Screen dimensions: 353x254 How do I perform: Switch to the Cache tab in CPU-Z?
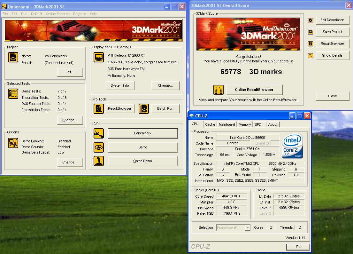210,124
